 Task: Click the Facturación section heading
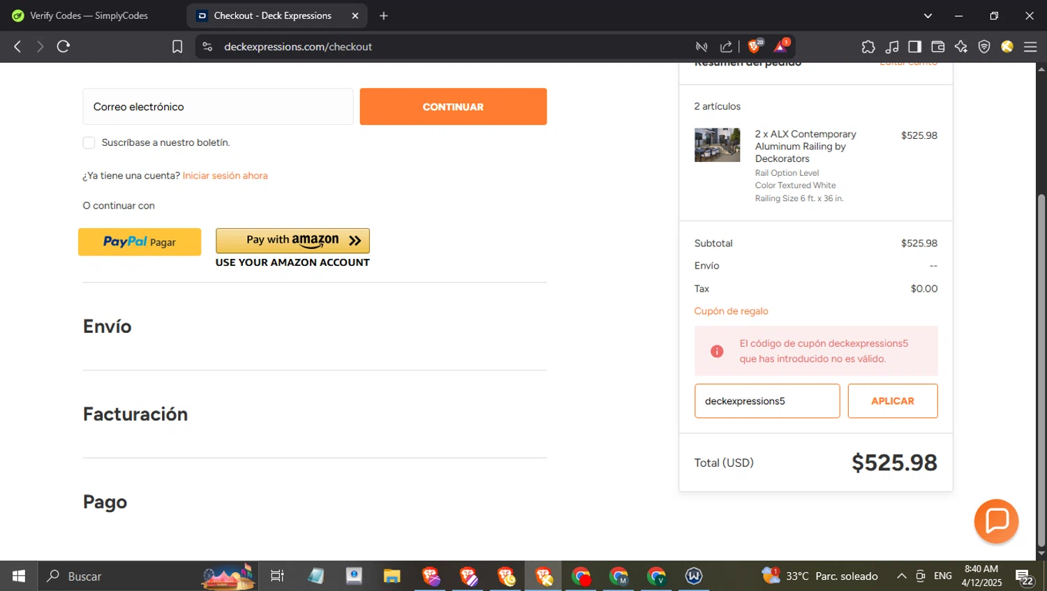pos(135,414)
